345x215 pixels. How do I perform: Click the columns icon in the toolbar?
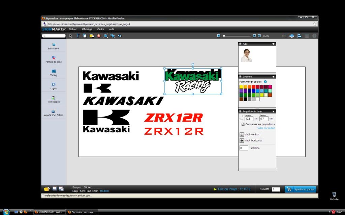click(307, 36)
